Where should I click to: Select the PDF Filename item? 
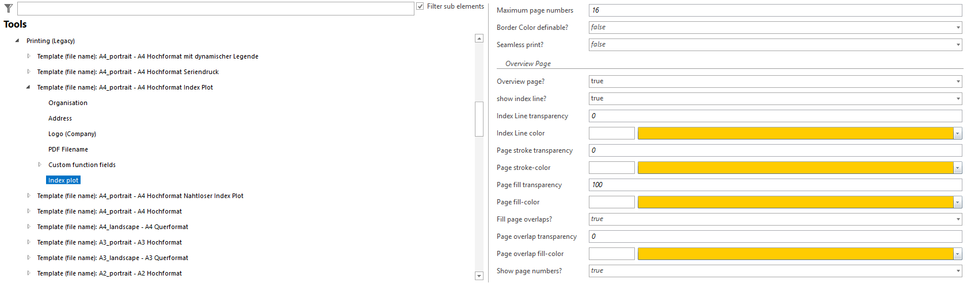pyautogui.click(x=68, y=149)
